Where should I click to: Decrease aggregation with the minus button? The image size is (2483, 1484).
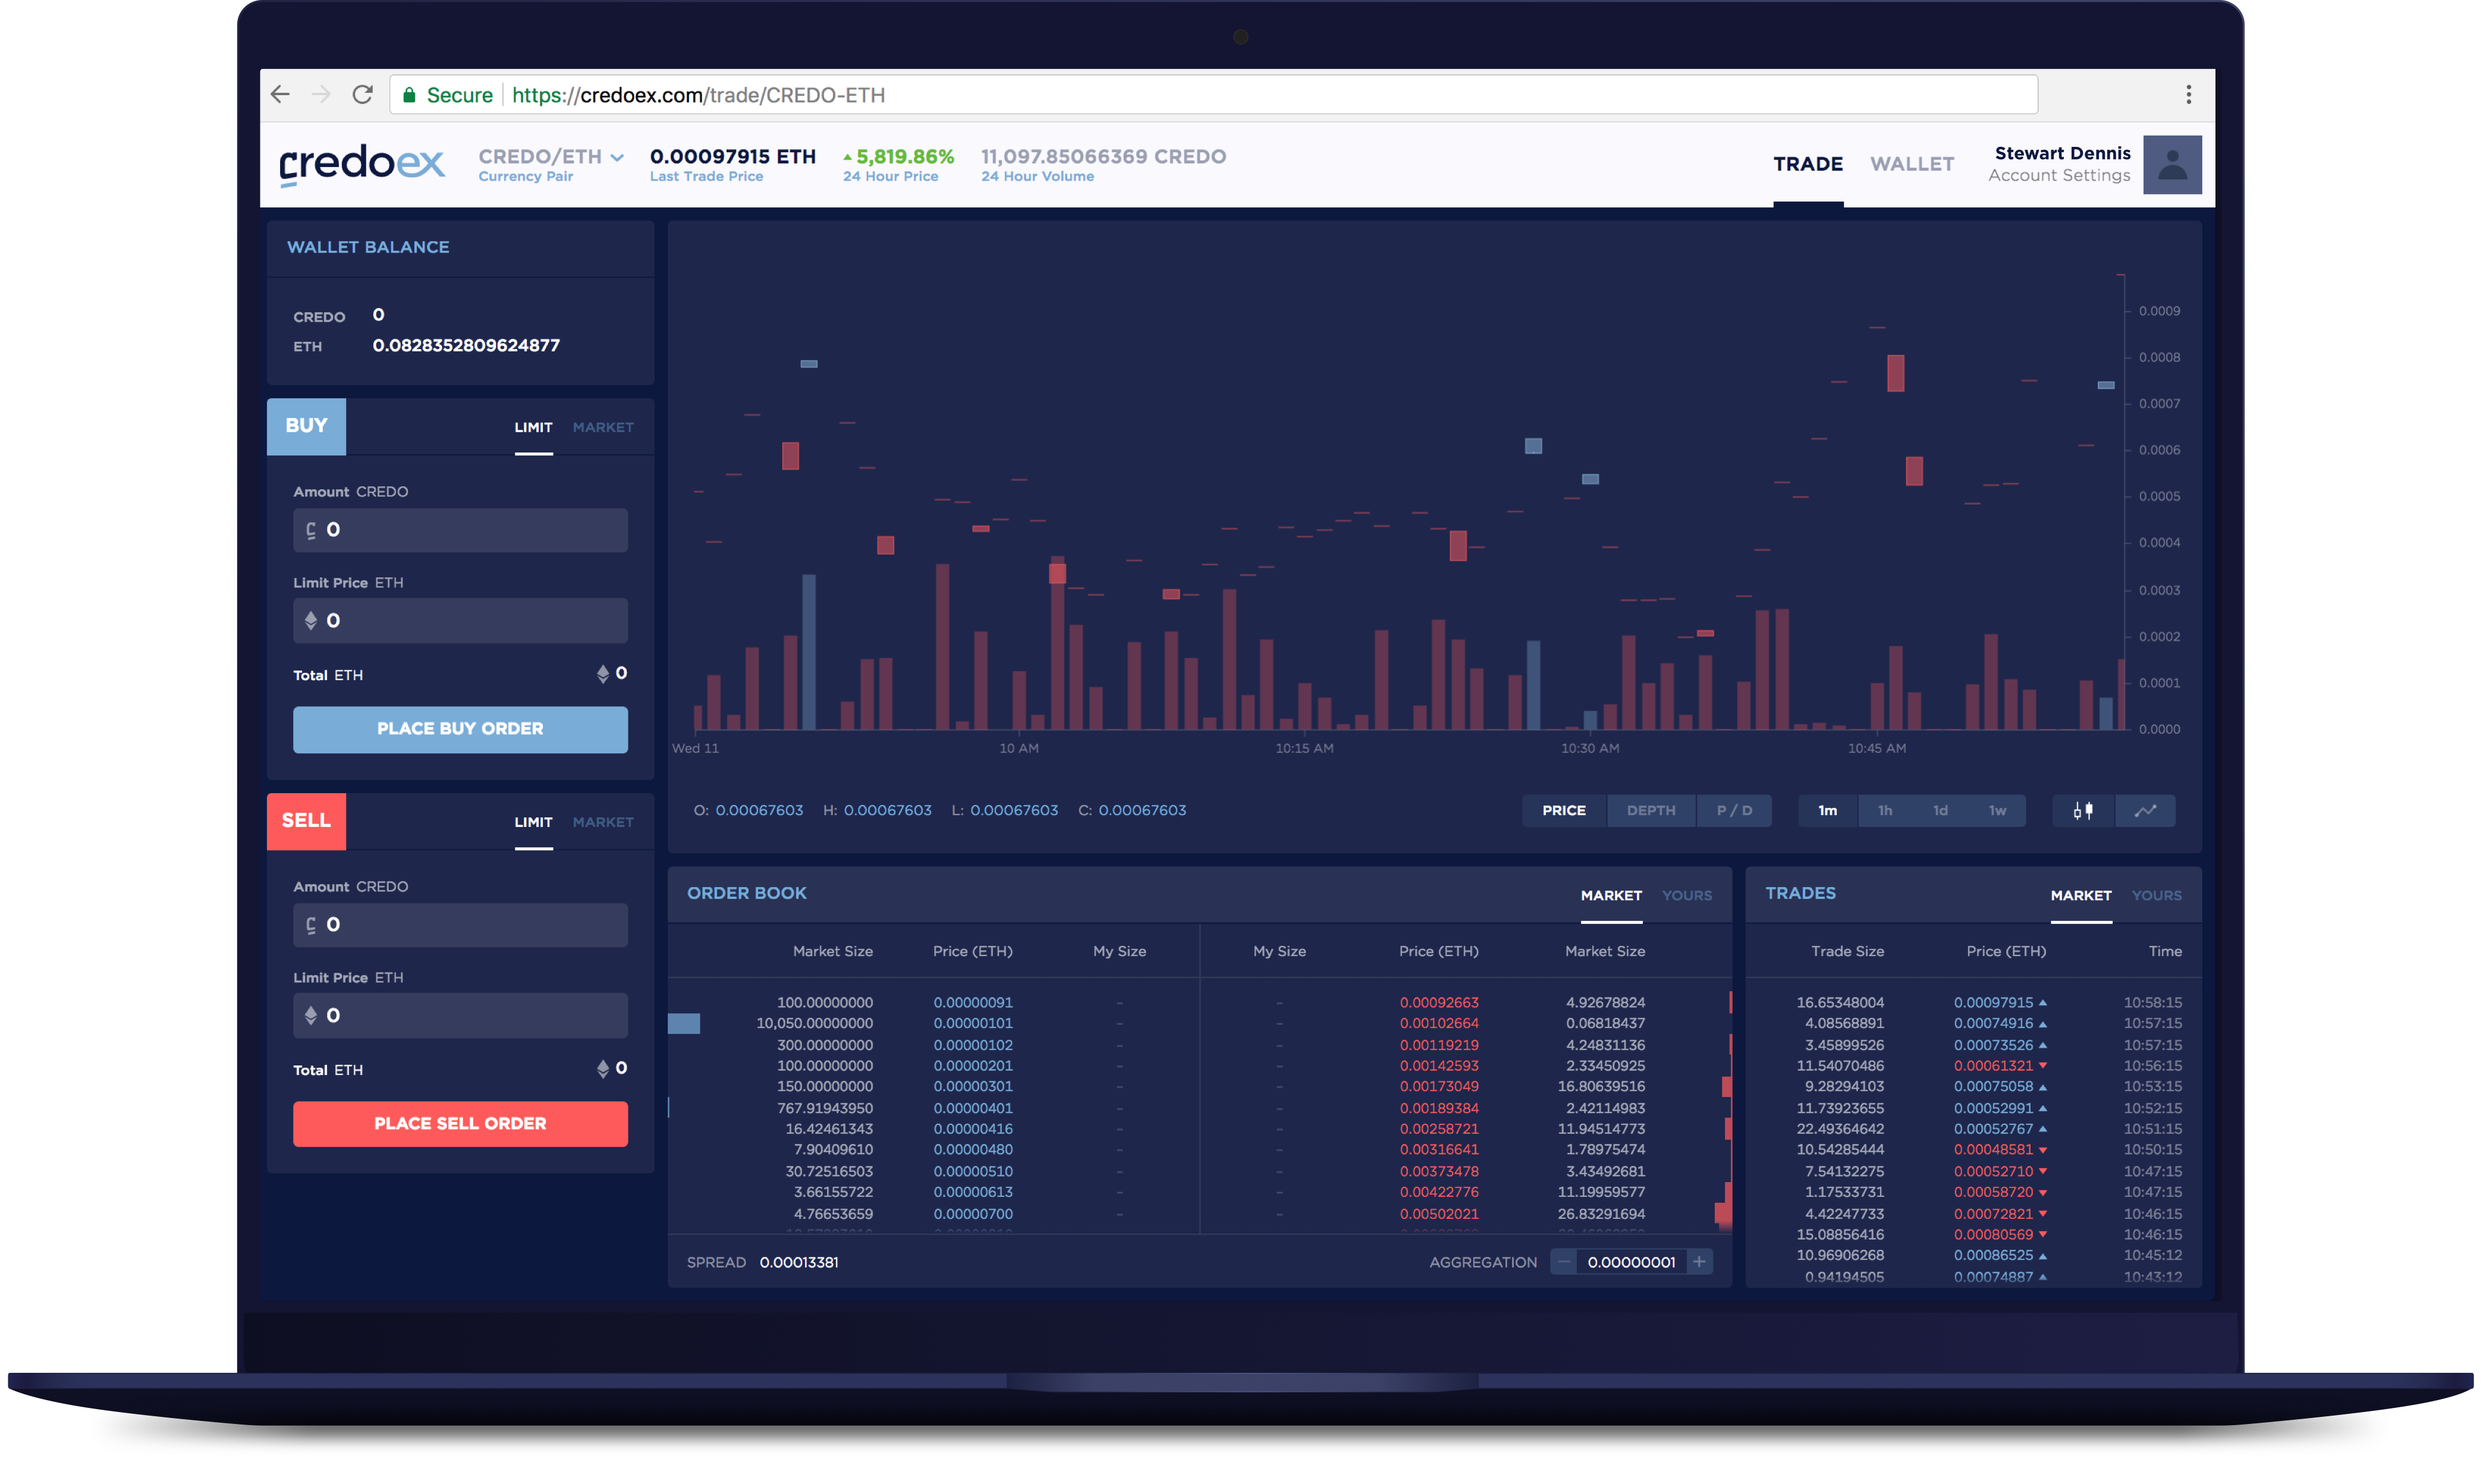(1563, 1262)
